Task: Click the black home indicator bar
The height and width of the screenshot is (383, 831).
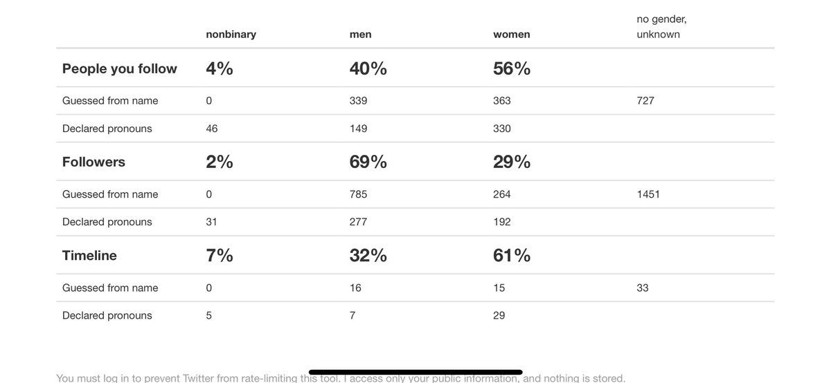Action: click(415, 372)
